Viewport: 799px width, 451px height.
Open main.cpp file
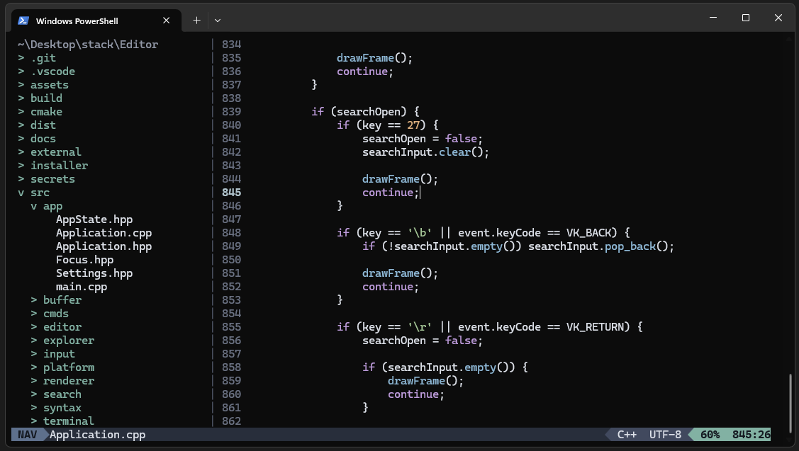(82, 287)
